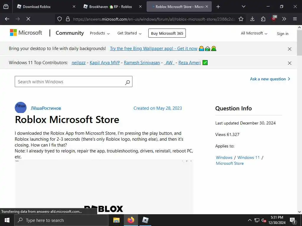The image size is (302, 226).
Task: Open network status tray icon
Action: click(x=257, y=220)
